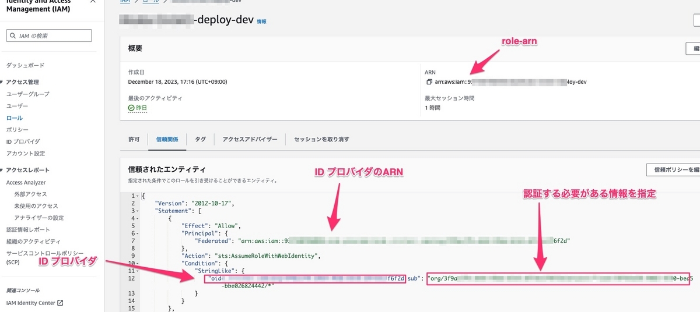Open アカウント設定 page

pos(25,153)
